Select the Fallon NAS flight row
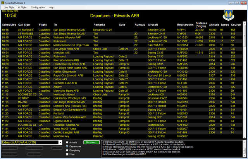This screenshot has height=159, width=248. pyautogui.click(x=122, y=79)
